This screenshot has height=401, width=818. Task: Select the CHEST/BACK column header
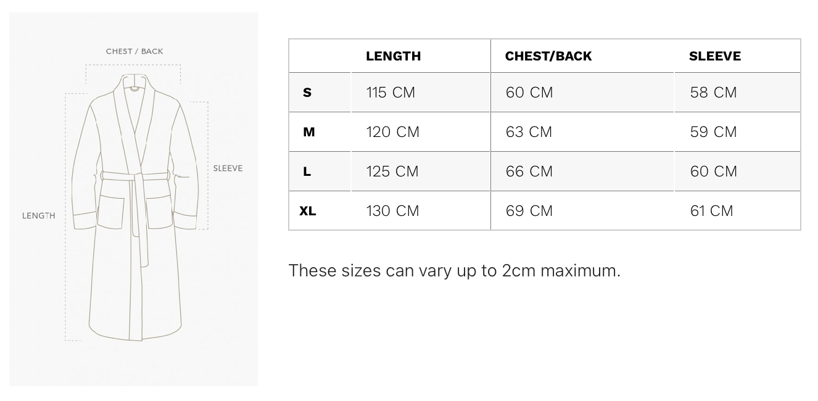click(x=548, y=56)
